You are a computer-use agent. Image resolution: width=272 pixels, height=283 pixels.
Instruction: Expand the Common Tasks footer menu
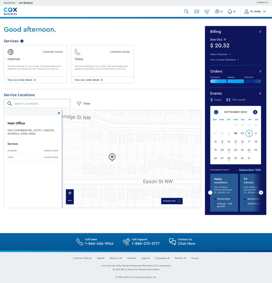coord(82,258)
